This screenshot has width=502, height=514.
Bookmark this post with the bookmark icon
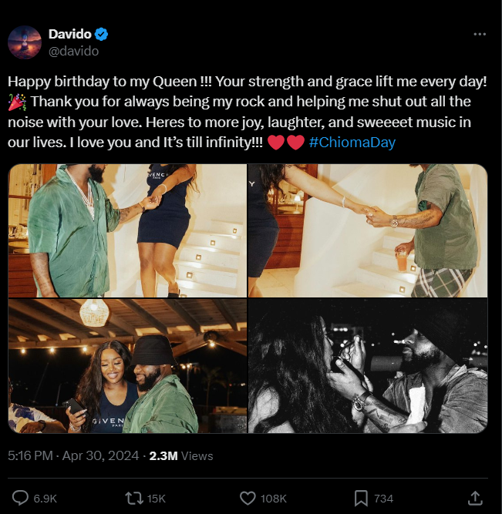(361, 498)
